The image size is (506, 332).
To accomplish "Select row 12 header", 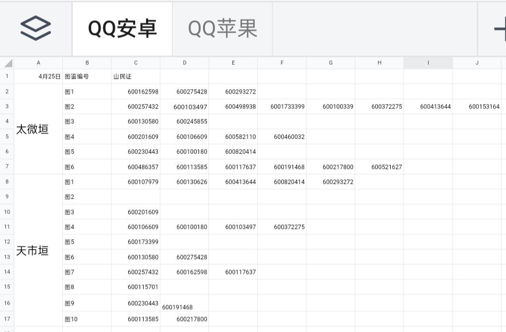I will pyautogui.click(x=7, y=242).
